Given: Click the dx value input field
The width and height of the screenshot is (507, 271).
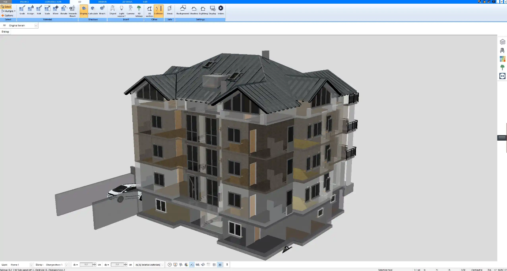Looking at the screenshot, I should coord(86,264).
